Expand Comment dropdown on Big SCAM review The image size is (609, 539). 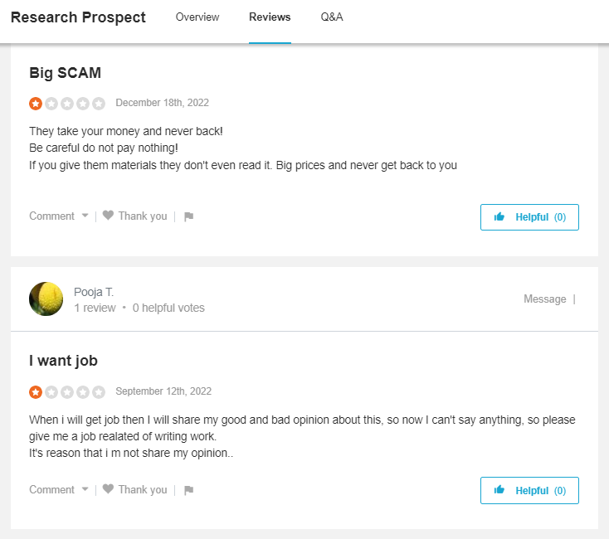point(85,216)
